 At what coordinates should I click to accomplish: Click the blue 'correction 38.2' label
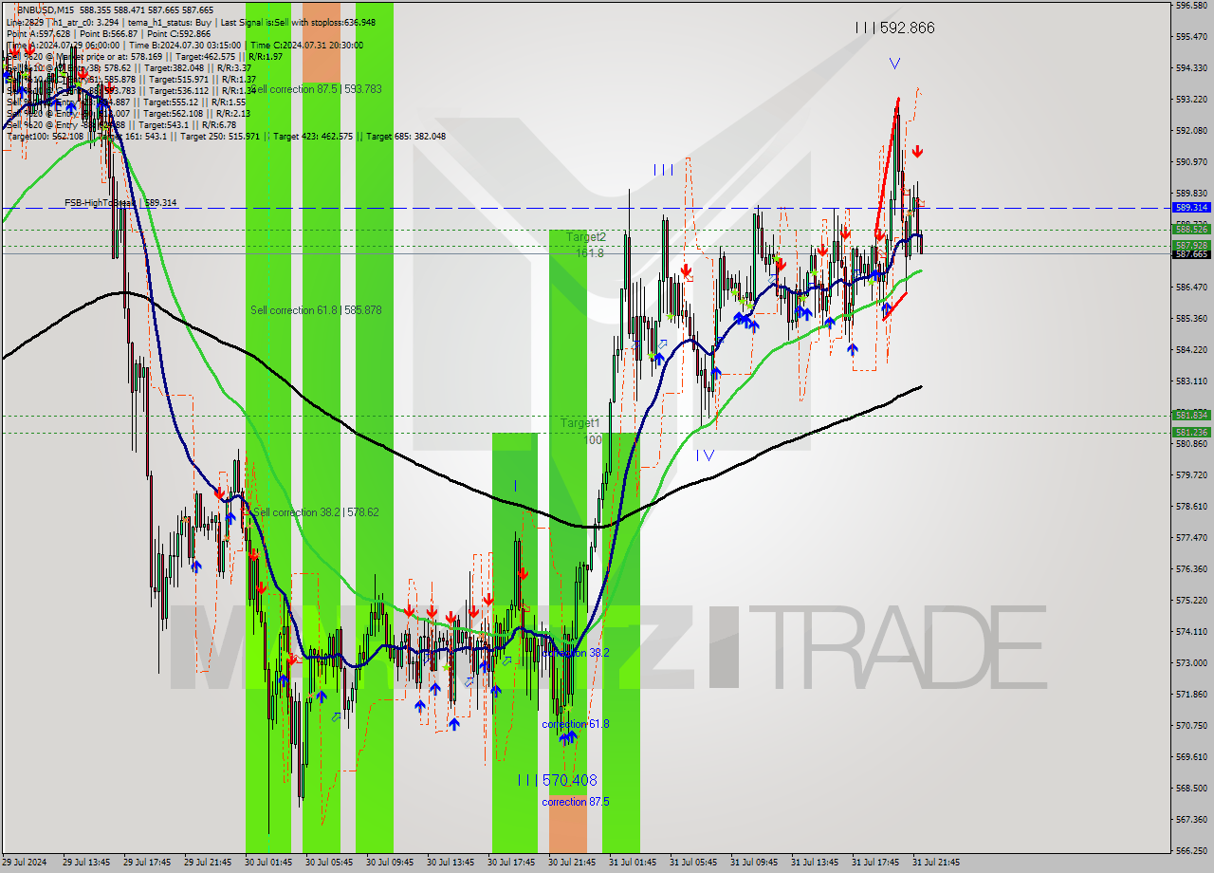pos(576,653)
